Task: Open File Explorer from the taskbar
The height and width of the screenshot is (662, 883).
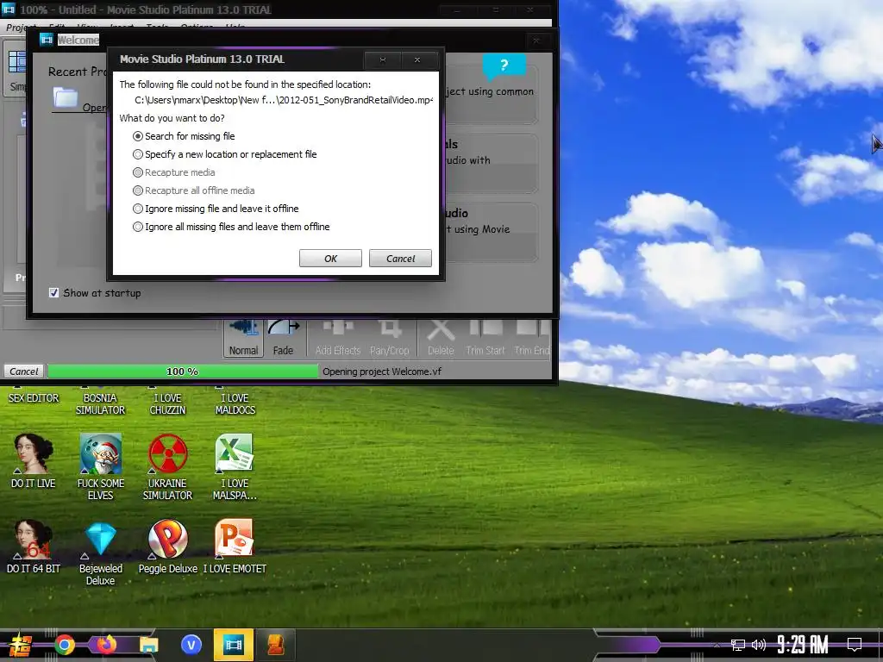Action: pyautogui.click(x=148, y=645)
